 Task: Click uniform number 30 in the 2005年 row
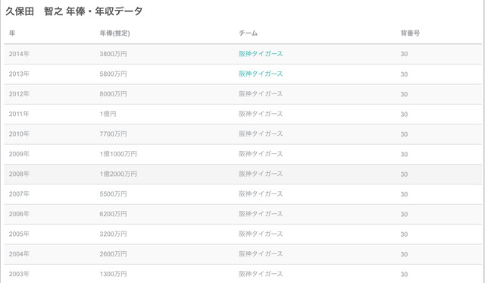(x=404, y=234)
